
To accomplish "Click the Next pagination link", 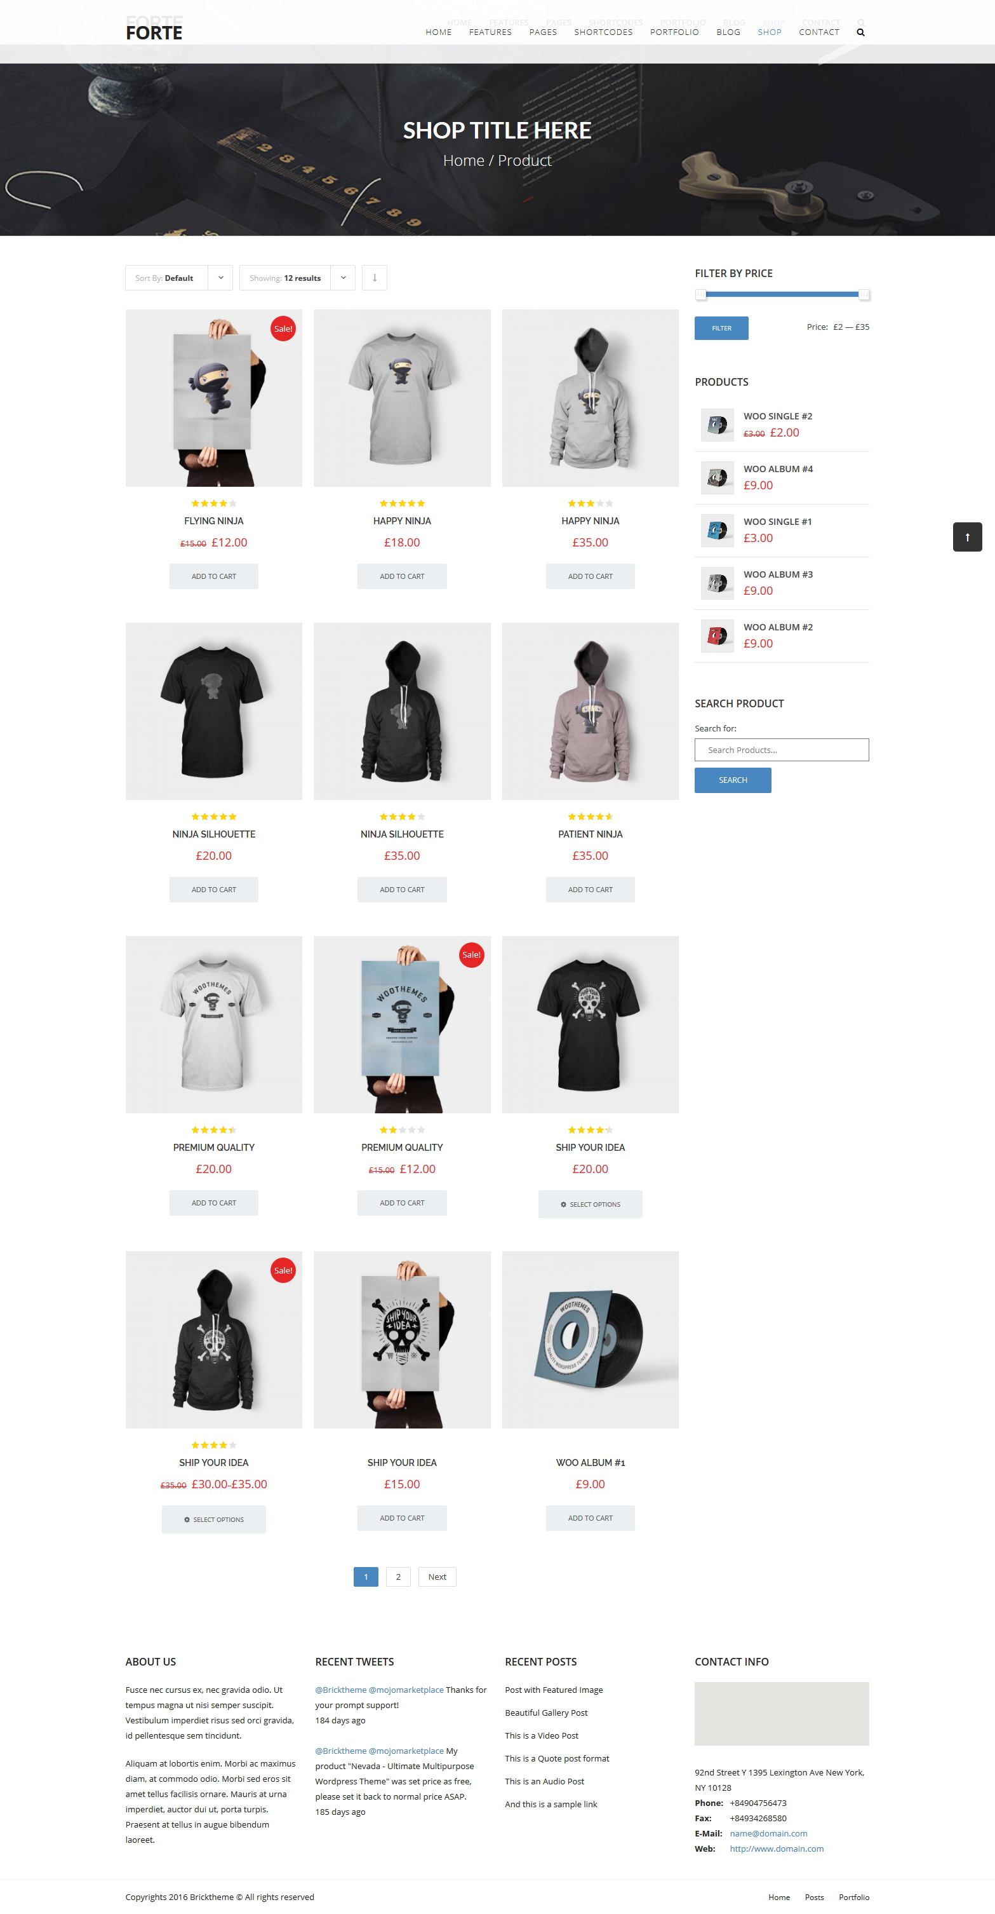I will coord(437,1577).
